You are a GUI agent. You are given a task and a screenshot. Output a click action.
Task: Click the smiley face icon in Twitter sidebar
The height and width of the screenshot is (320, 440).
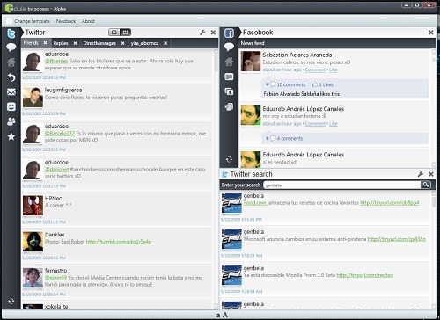(x=11, y=106)
